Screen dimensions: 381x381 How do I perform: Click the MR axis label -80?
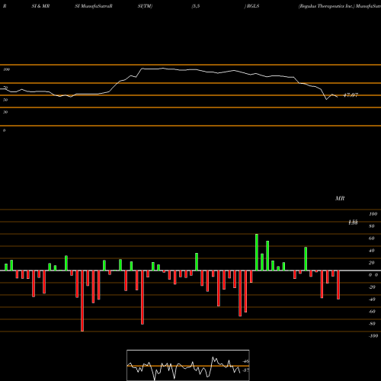click(372, 324)
